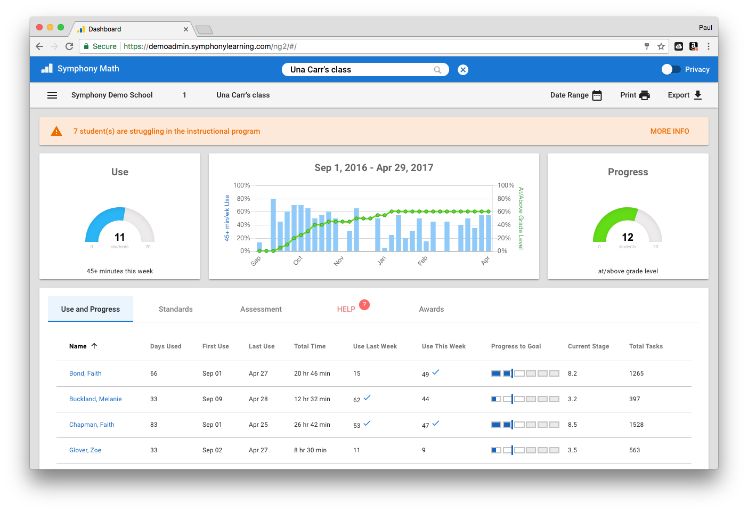This screenshot has width=748, height=512.
Task: Click Una Carr's class breadcrumb
Action: 243,95
